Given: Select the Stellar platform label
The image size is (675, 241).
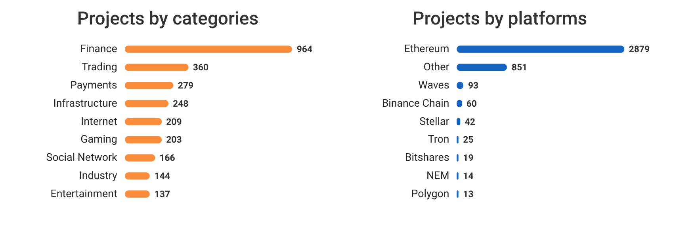Looking at the screenshot, I should [434, 121].
